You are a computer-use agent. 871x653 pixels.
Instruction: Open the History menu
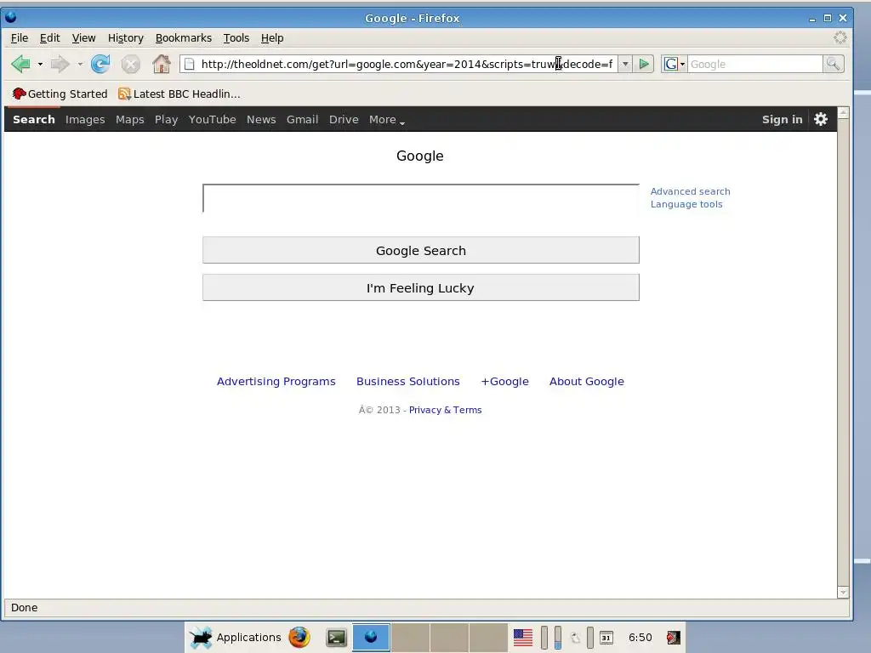[x=126, y=37]
